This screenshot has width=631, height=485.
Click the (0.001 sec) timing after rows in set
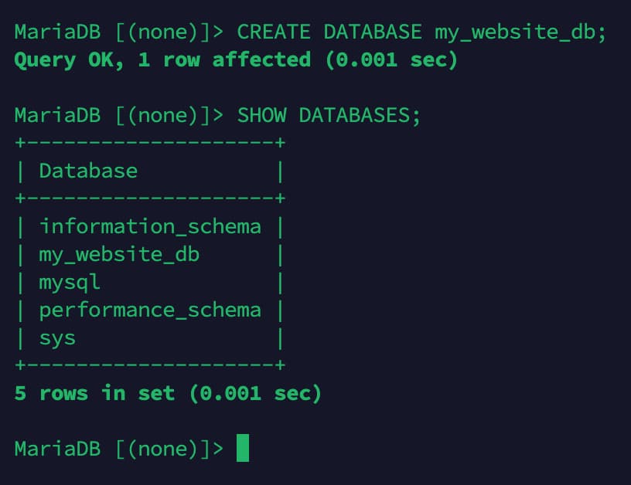[x=255, y=393]
